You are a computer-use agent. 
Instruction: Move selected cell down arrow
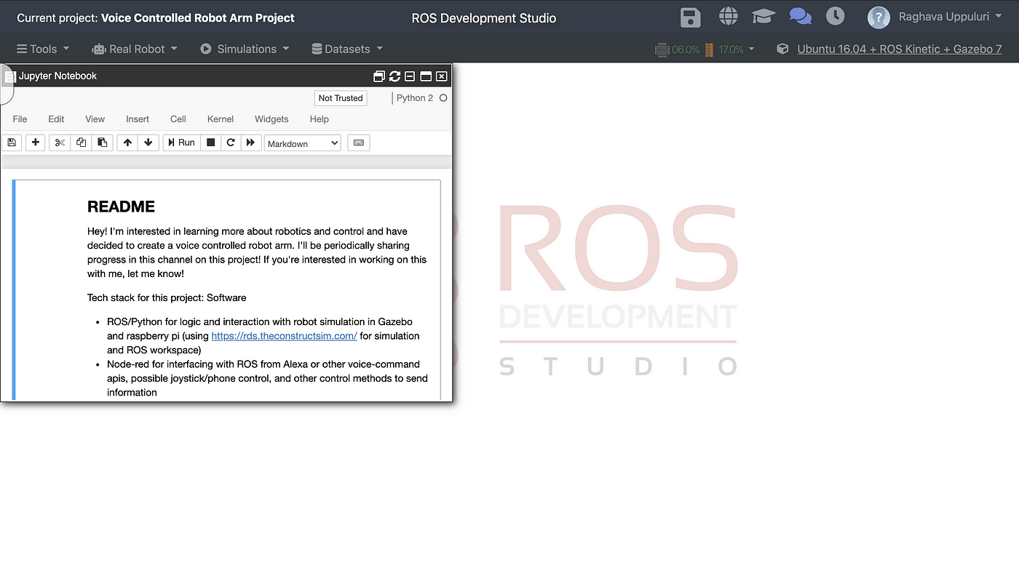(148, 143)
